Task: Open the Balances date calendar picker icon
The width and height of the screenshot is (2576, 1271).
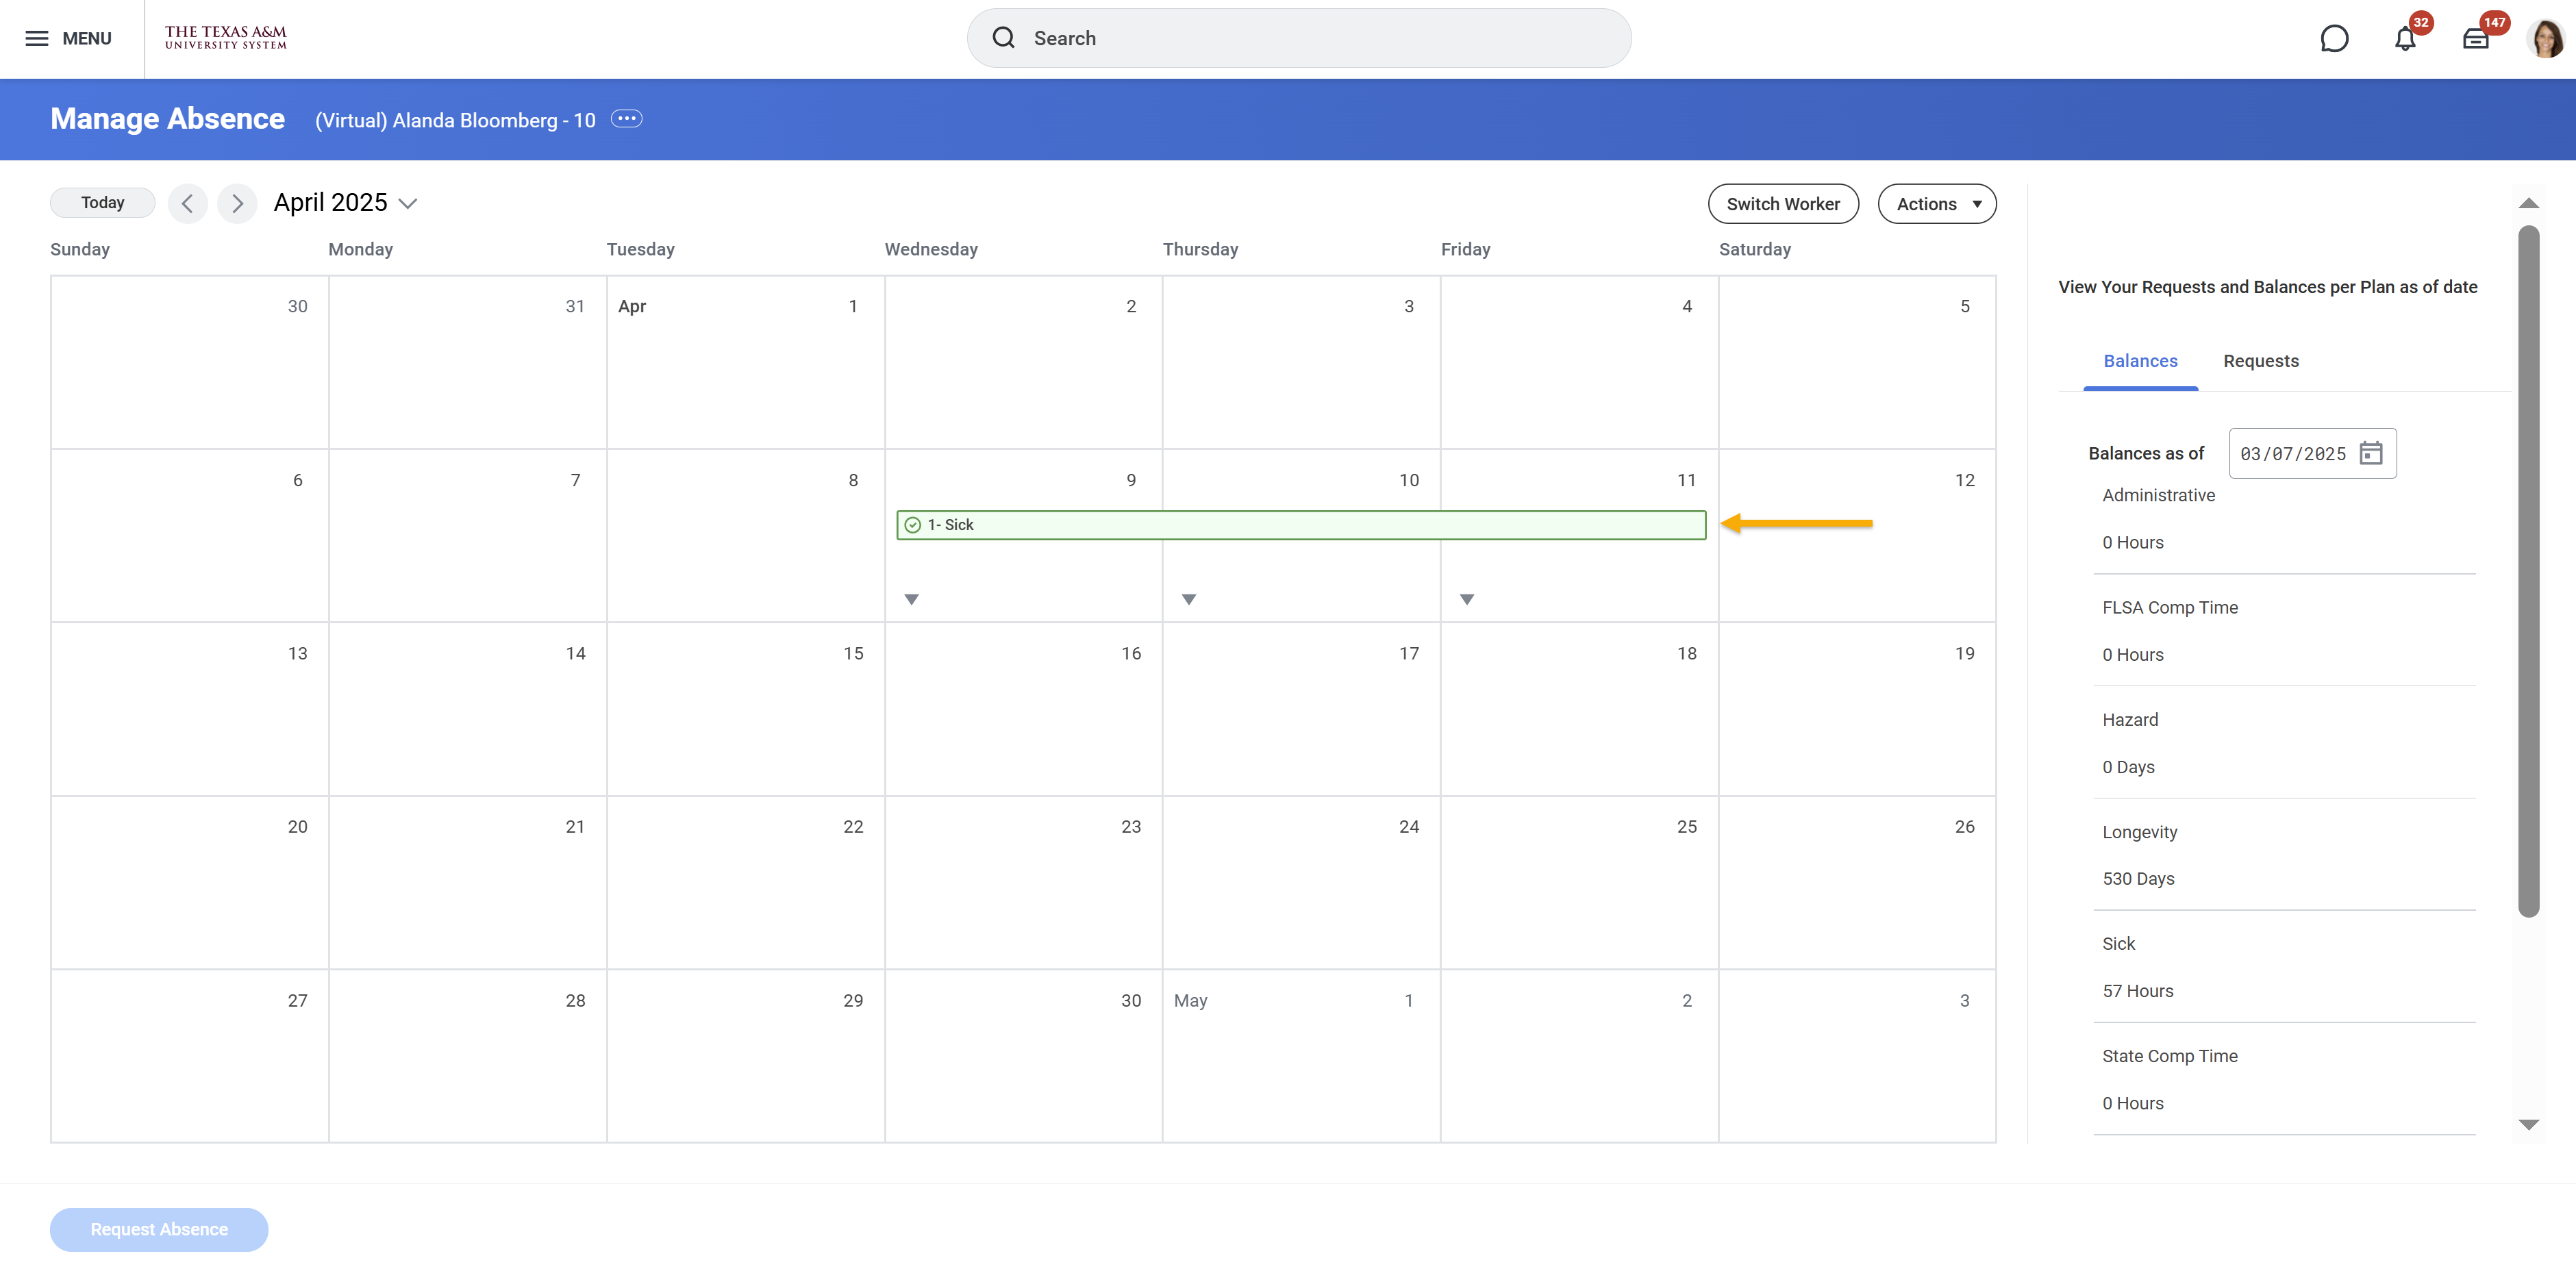Action: (x=2370, y=453)
